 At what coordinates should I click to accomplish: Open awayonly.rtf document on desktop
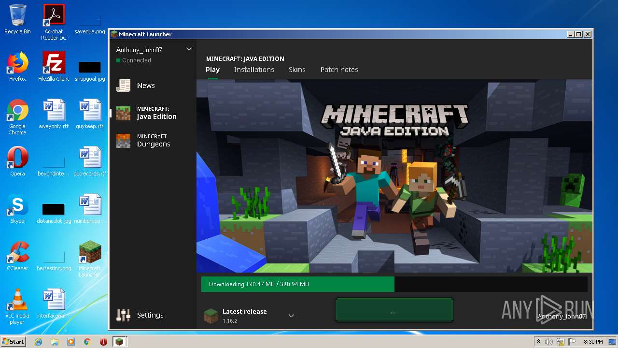(x=54, y=114)
